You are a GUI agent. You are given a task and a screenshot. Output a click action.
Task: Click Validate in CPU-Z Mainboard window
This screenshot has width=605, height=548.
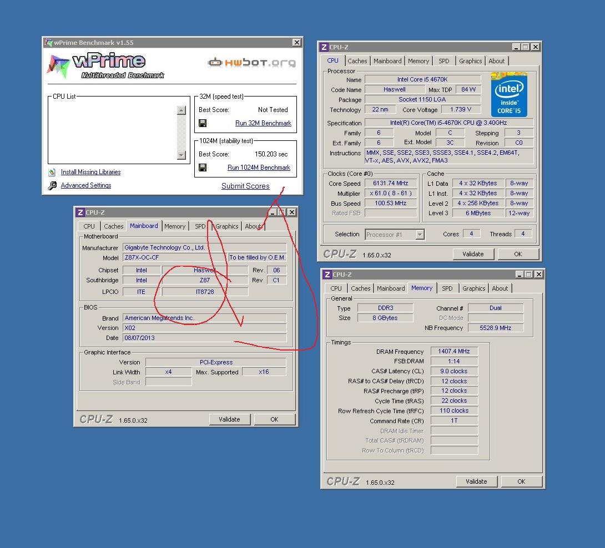click(229, 419)
